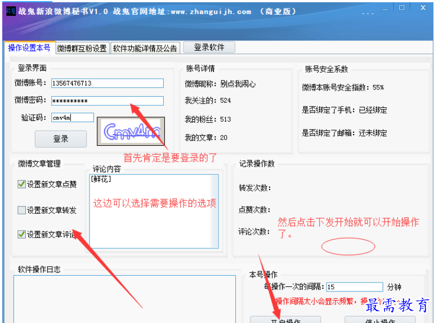The height and width of the screenshot is (323, 434).
Task: Maximize the window
Action: [401, 8]
